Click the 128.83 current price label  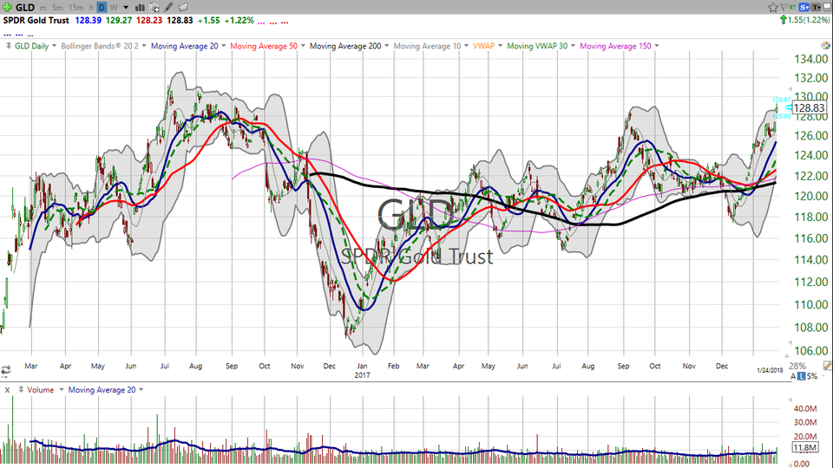tap(809, 107)
